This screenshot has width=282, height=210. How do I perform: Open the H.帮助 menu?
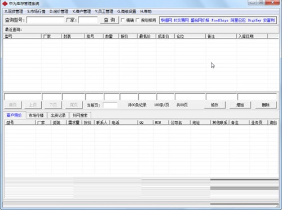[146, 11]
